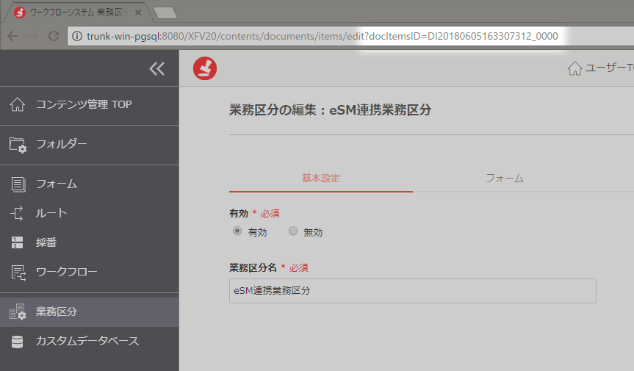634x371 pixels.
Task: Click the ルート route icon
Action: [17, 213]
